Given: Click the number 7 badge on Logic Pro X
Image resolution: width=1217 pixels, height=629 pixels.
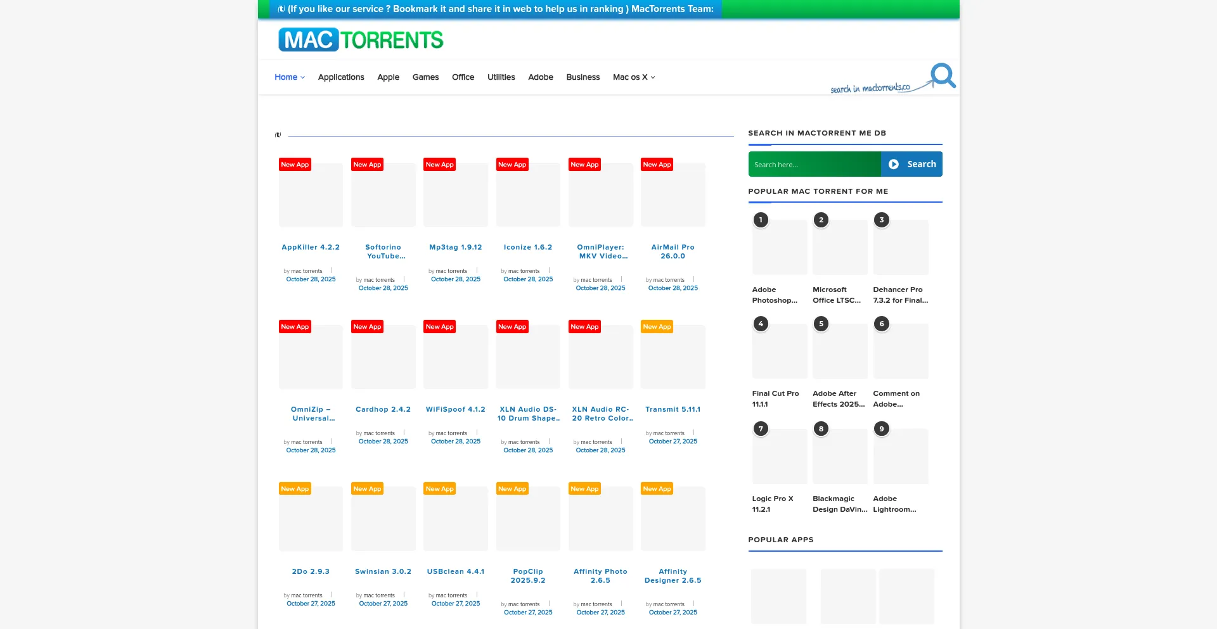Looking at the screenshot, I should pyautogui.click(x=761, y=429).
